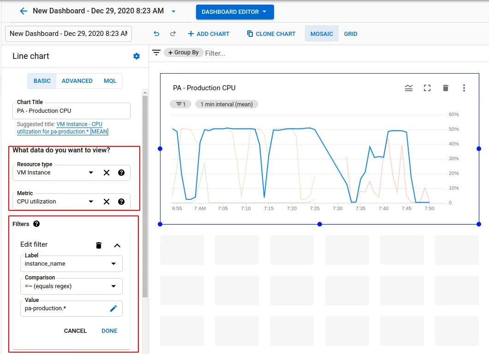This screenshot has height=354, width=489.
Task: Redo the last dashboard change
Action: point(173,34)
